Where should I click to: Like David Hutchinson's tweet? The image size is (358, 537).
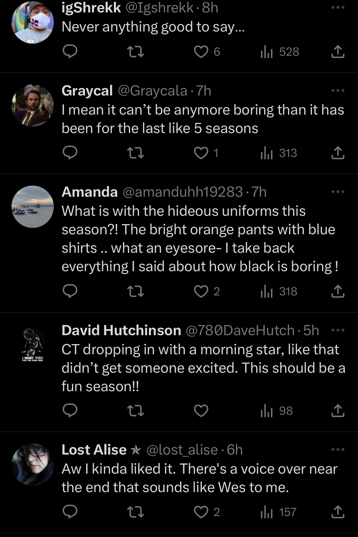201,411
